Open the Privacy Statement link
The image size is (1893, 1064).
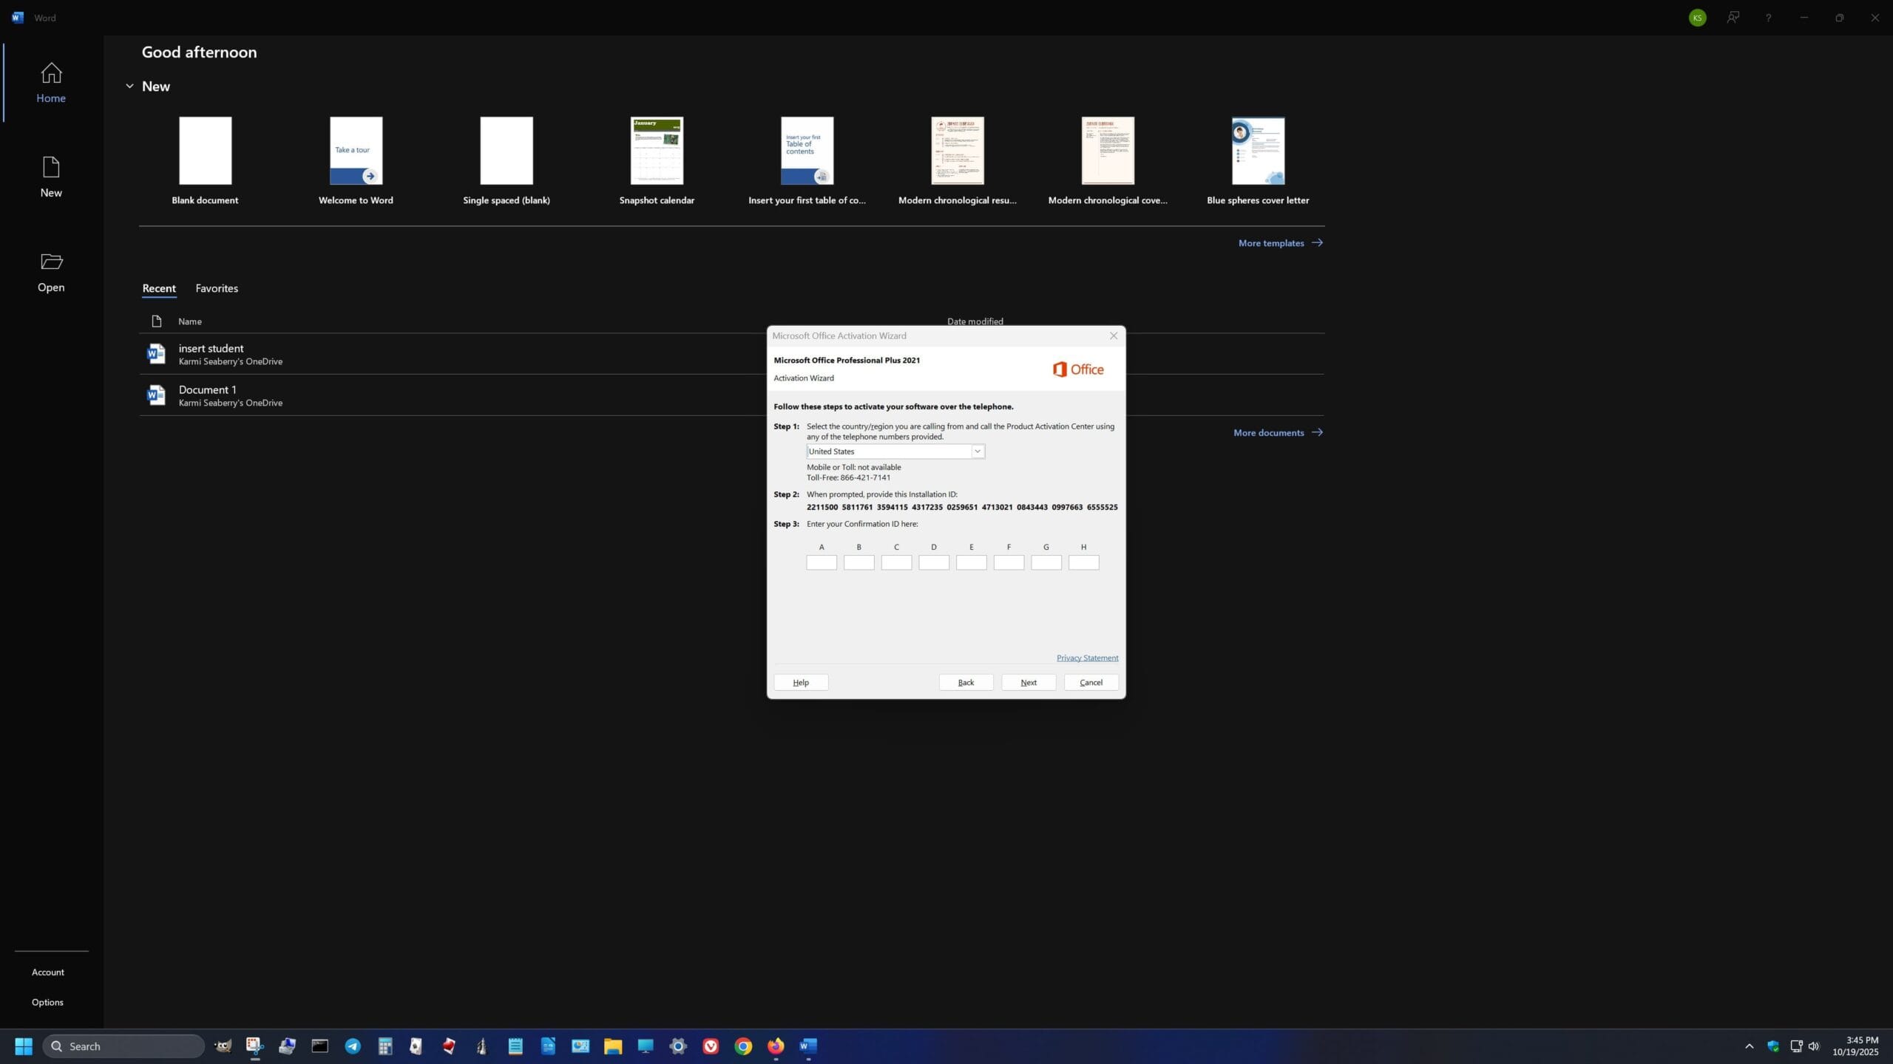click(1087, 658)
